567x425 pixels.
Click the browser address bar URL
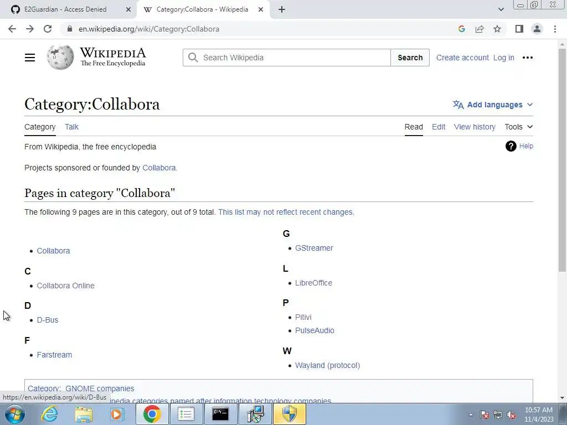148,29
